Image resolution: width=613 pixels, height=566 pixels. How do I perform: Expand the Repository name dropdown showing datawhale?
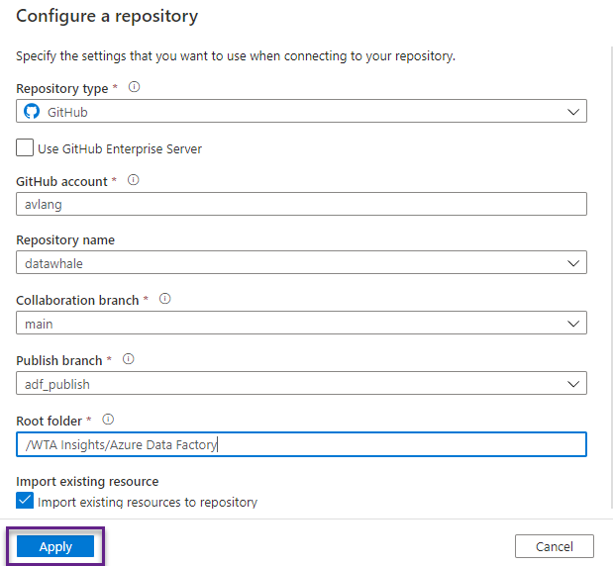(x=301, y=263)
